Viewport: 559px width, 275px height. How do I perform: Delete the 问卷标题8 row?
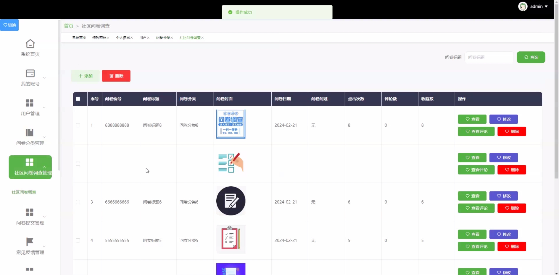(512, 131)
